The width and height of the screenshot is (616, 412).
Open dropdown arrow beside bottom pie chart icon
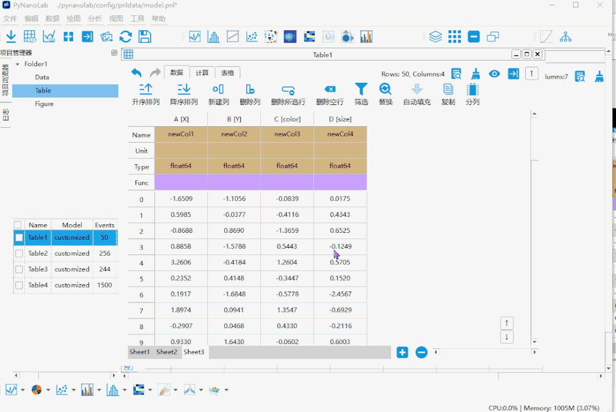[48, 390]
